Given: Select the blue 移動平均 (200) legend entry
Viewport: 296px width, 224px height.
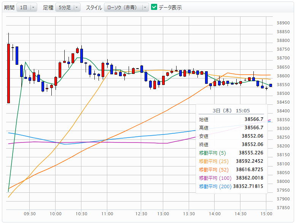Looking at the screenshot, I should point(215,186).
